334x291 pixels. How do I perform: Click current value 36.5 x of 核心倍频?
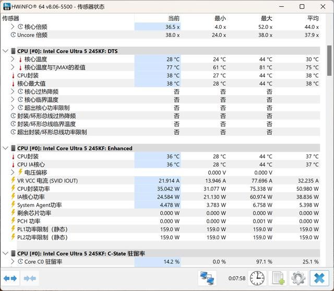(x=173, y=27)
